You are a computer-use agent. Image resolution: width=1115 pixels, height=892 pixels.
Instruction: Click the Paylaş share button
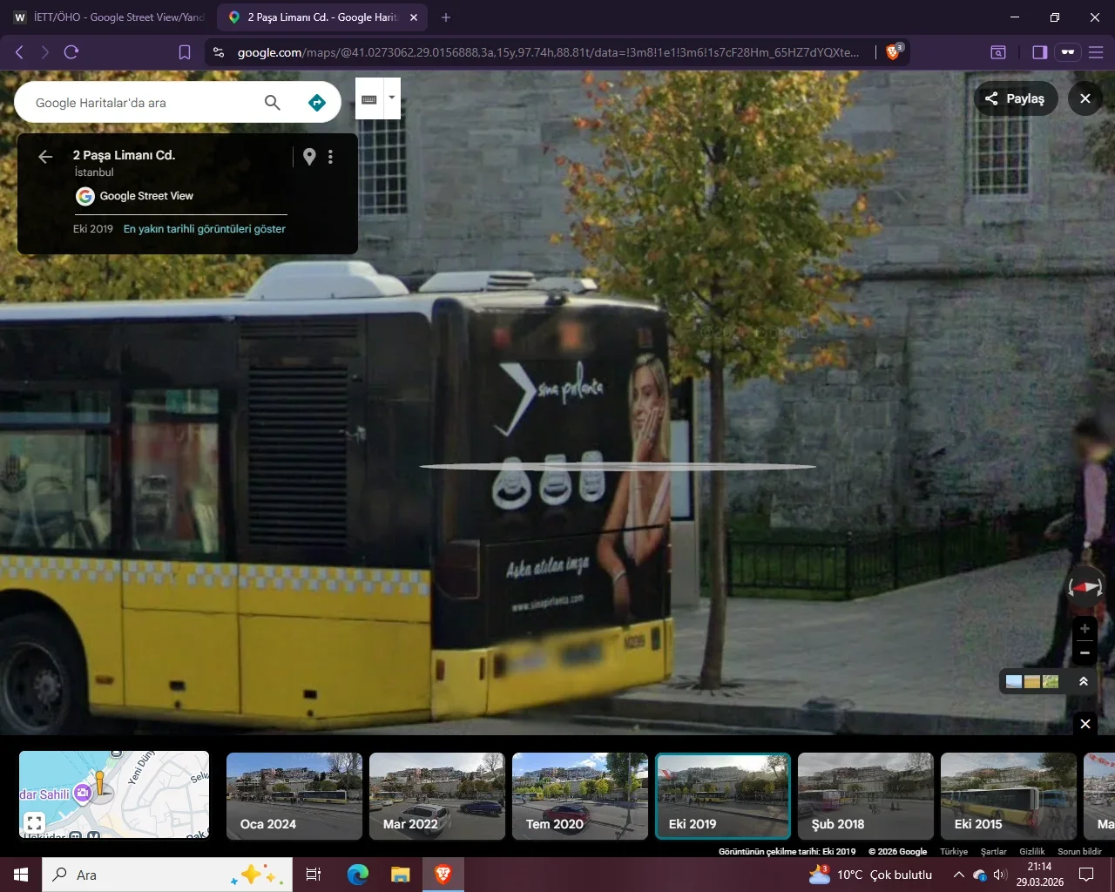coord(1015,98)
